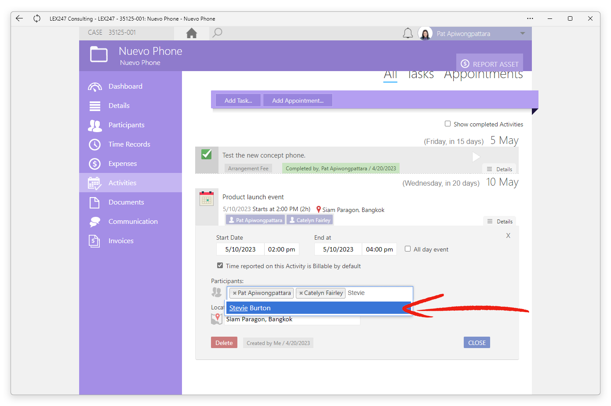Viewport: 611px width, 406px height.
Task: Open Details in the sidebar
Action: point(131,106)
